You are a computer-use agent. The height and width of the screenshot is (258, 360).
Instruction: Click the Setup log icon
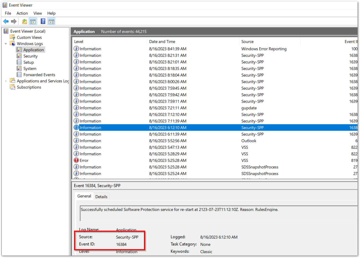tap(19, 62)
